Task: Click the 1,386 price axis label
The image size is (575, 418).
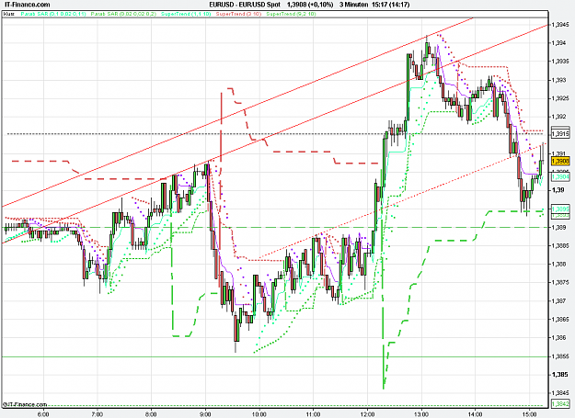Action: tap(558, 337)
